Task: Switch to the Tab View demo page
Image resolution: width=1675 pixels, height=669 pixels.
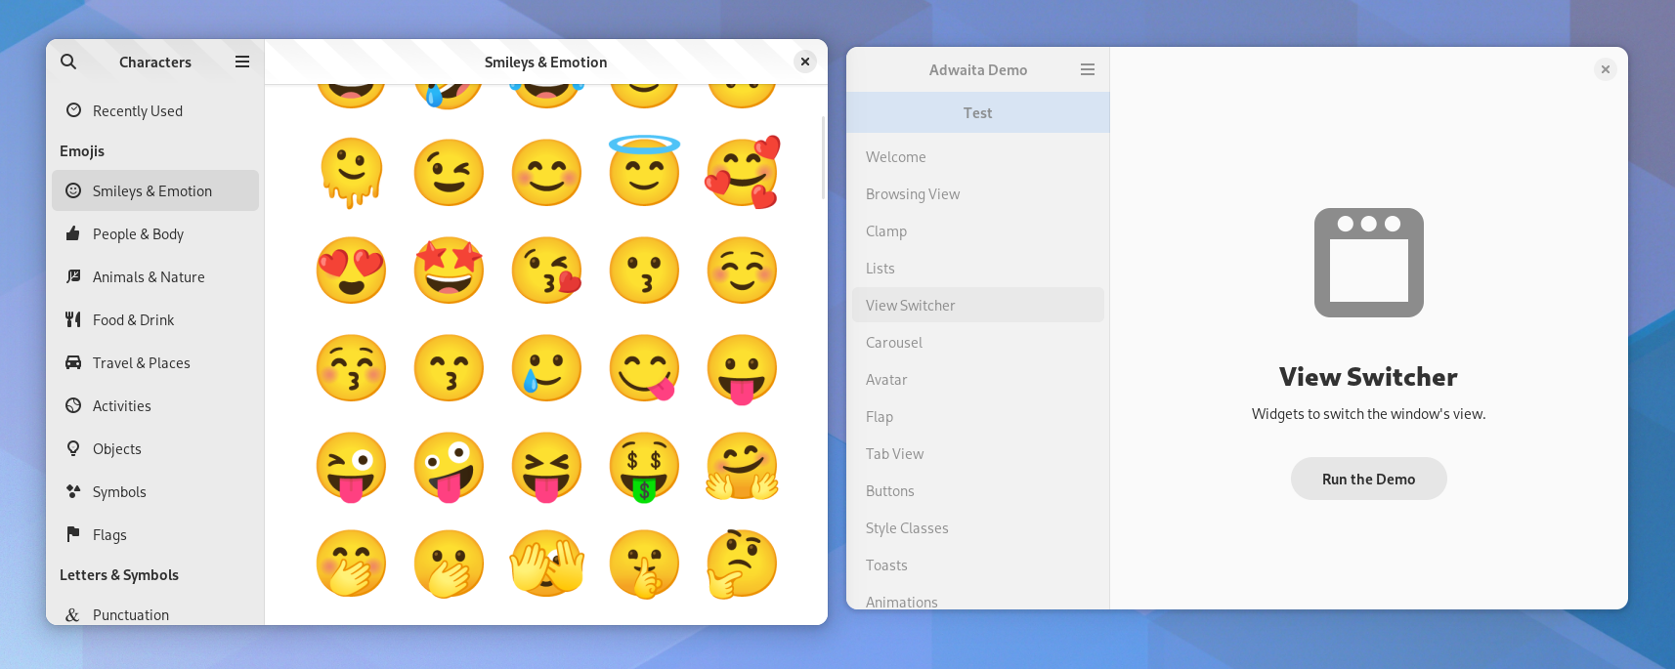Action: pyautogui.click(x=894, y=454)
